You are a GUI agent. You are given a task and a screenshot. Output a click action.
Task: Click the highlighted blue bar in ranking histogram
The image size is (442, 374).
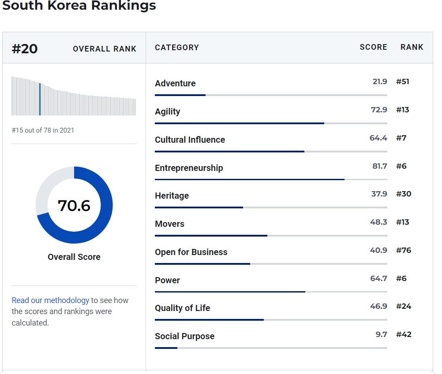click(x=40, y=99)
